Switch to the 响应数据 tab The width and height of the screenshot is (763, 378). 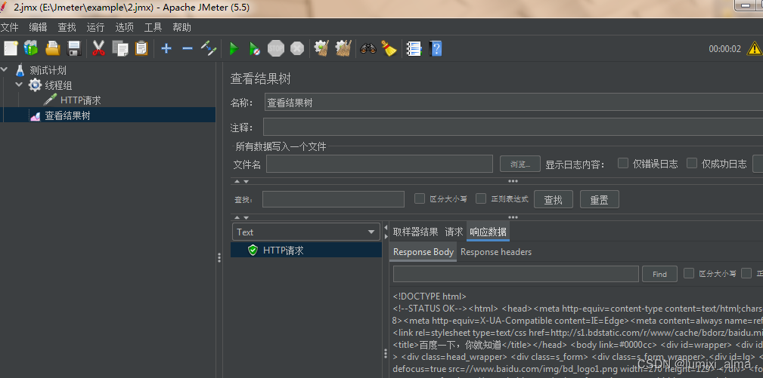488,232
